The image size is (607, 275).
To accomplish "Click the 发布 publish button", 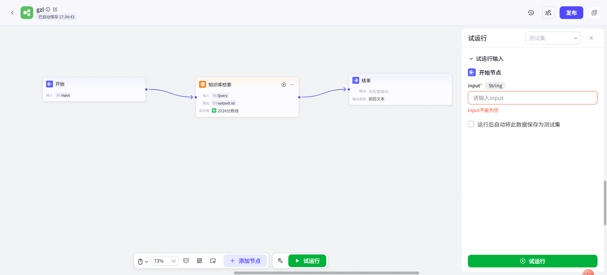I will coord(571,13).
